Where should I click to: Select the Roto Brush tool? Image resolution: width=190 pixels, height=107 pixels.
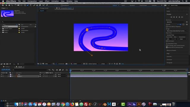pyautogui.click(x=44, y=5)
